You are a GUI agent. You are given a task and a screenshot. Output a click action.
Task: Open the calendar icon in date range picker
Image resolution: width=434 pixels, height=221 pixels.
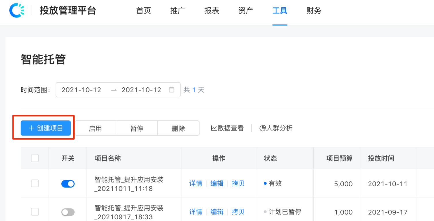(x=172, y=90)
